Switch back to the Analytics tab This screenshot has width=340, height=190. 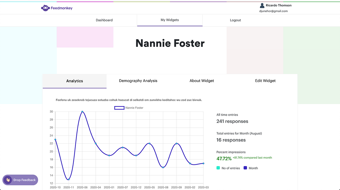tap(74, 81)
